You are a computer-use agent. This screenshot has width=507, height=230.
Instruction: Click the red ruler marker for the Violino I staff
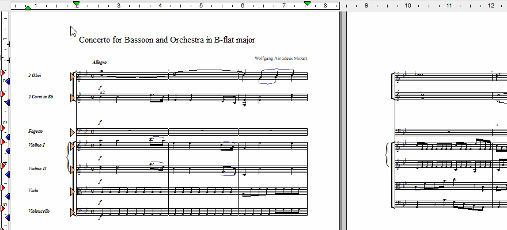point(3,142)
